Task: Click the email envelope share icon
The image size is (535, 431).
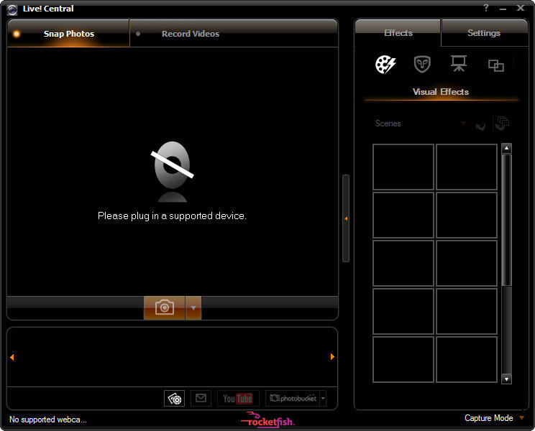Action: coord(201,398)
